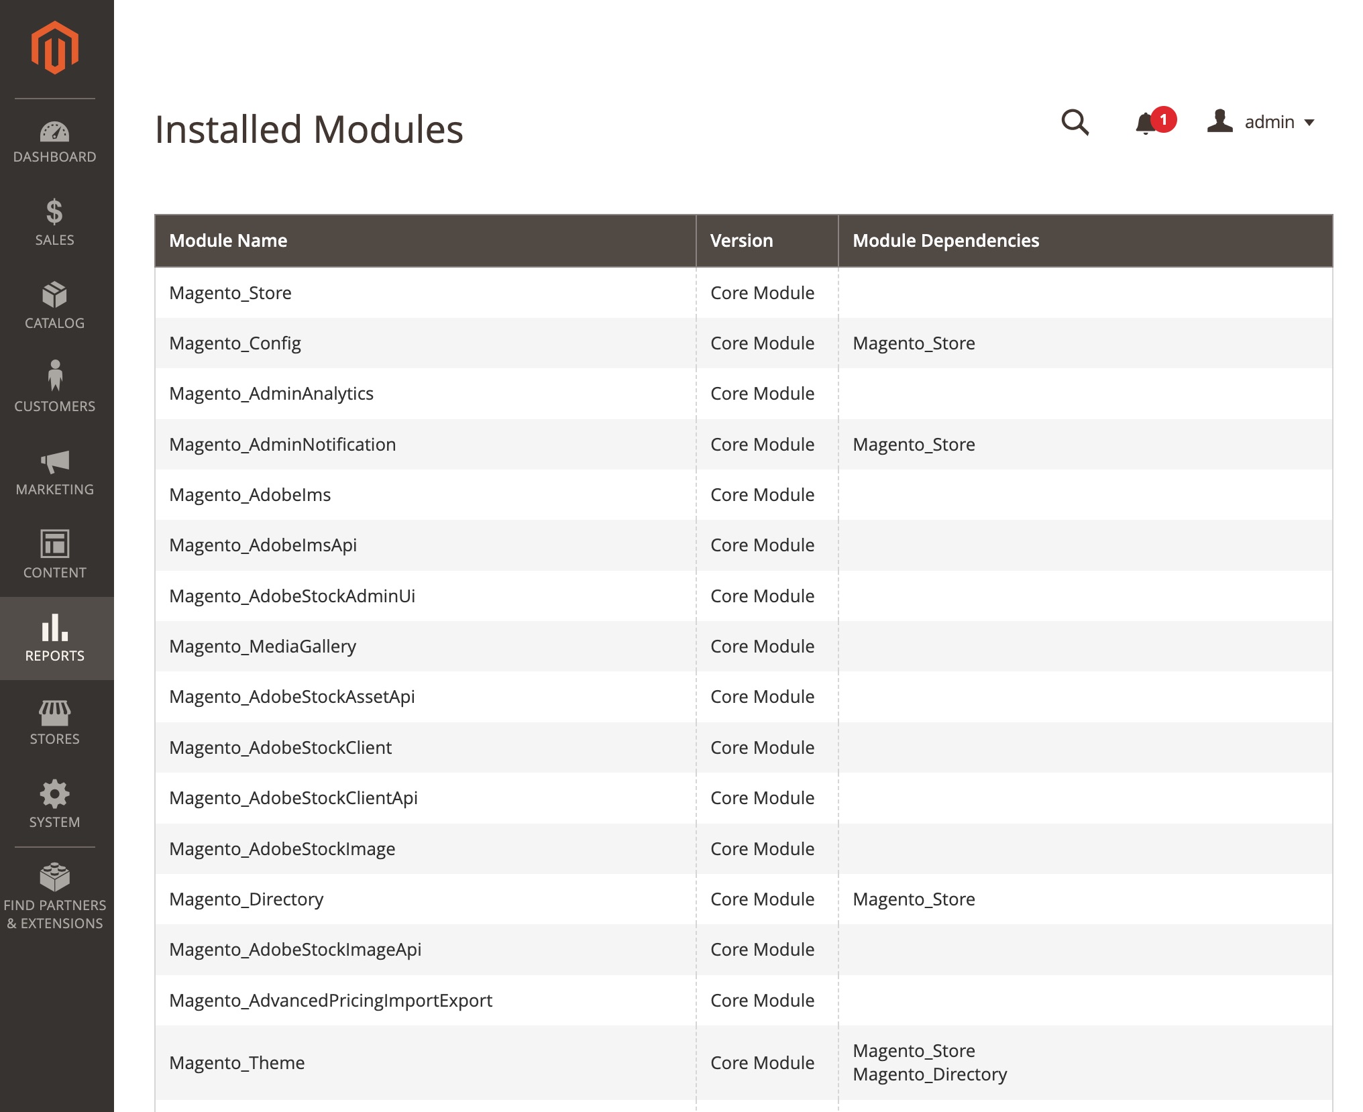The width and height of the screenshot is (1363, 1112).
Task: Click the Magento logo icon
Action: pos(55,47)
